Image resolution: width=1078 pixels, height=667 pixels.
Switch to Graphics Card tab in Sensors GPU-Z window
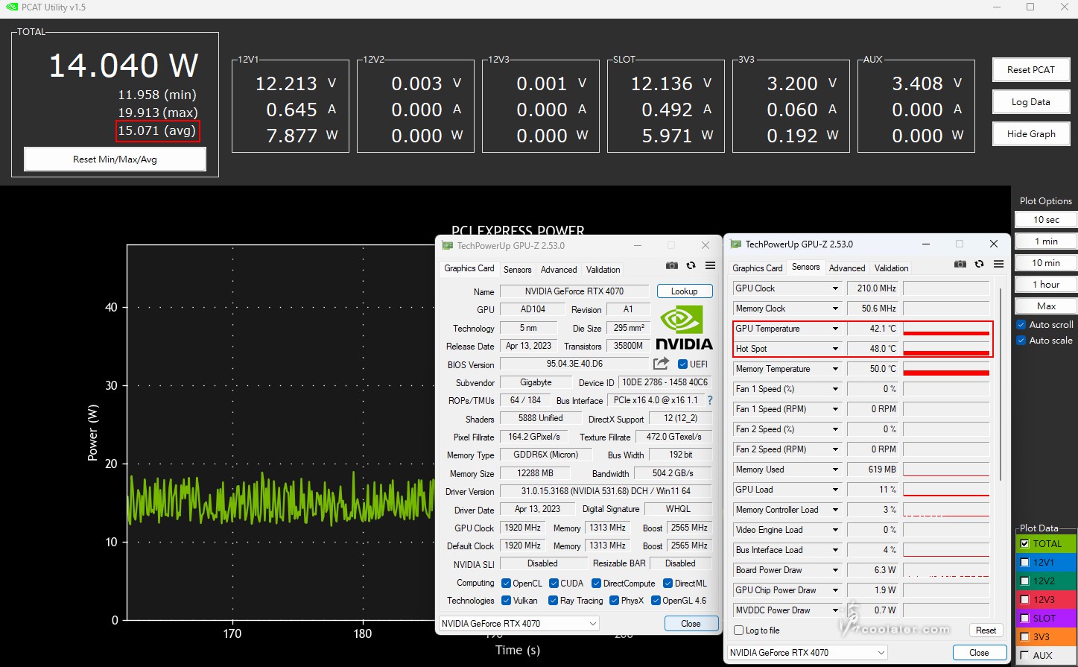(757, 268)
